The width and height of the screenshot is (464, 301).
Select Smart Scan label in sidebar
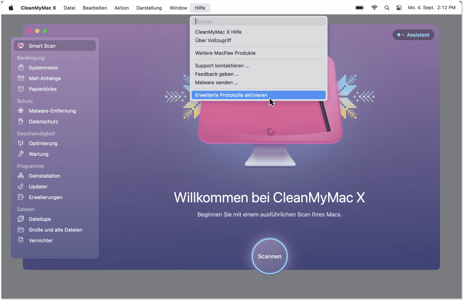click(42, 46)
